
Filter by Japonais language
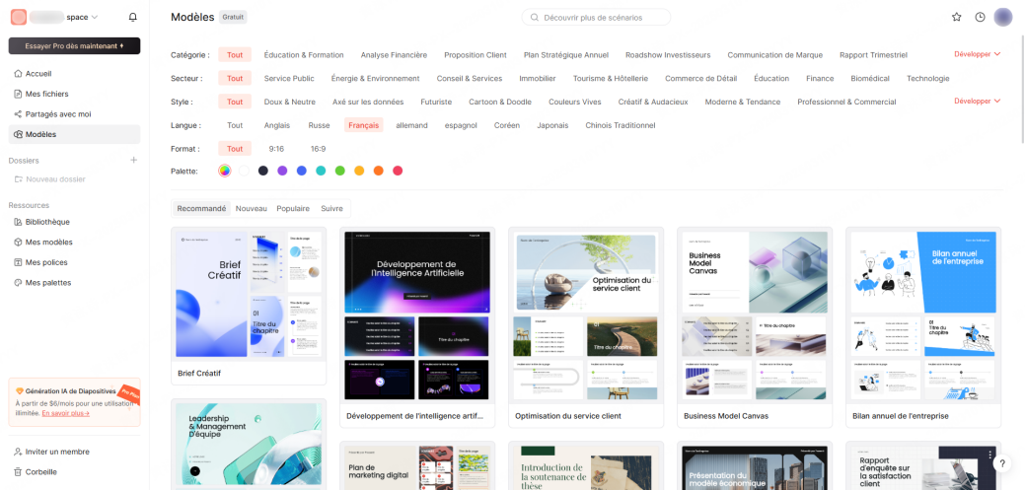(x=552, y=125)
